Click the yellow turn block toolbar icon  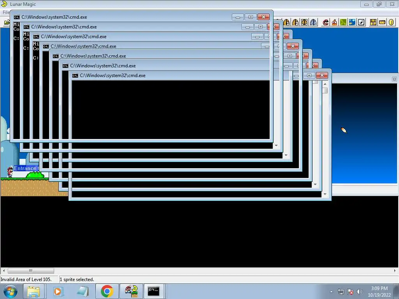[382, 22]
